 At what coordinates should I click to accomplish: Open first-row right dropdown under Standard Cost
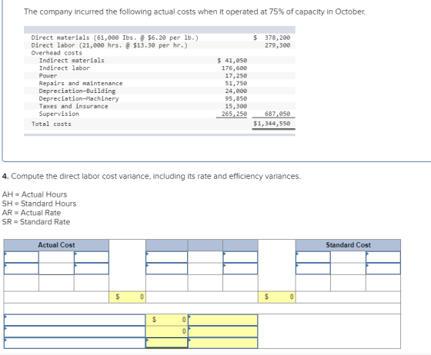383,257
